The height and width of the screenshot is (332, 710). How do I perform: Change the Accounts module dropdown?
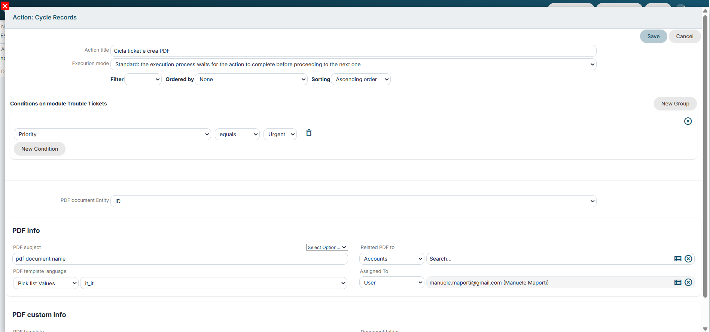[392, 259]
